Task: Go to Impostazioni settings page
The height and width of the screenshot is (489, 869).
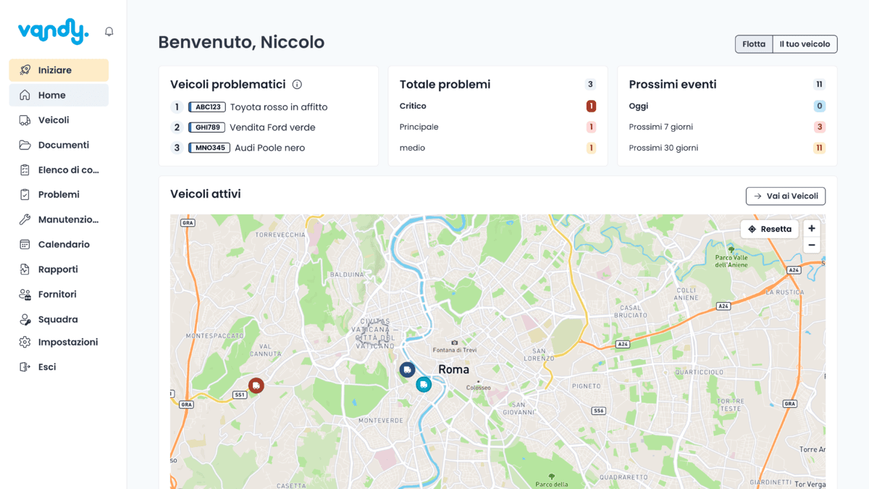Action: point(67,342)
